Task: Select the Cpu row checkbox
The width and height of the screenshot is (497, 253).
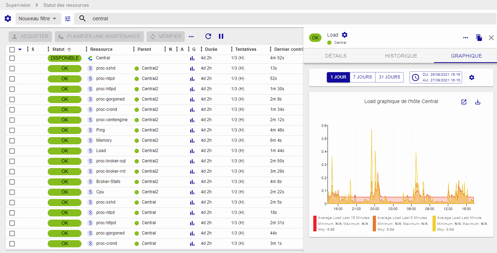Action: tap(12, 192)
